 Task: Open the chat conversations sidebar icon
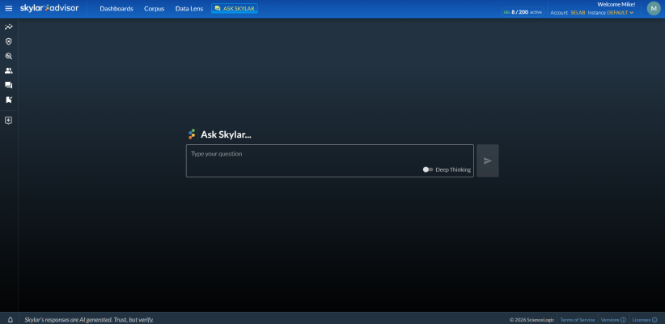pyautogui.click(x=8, y=85)
